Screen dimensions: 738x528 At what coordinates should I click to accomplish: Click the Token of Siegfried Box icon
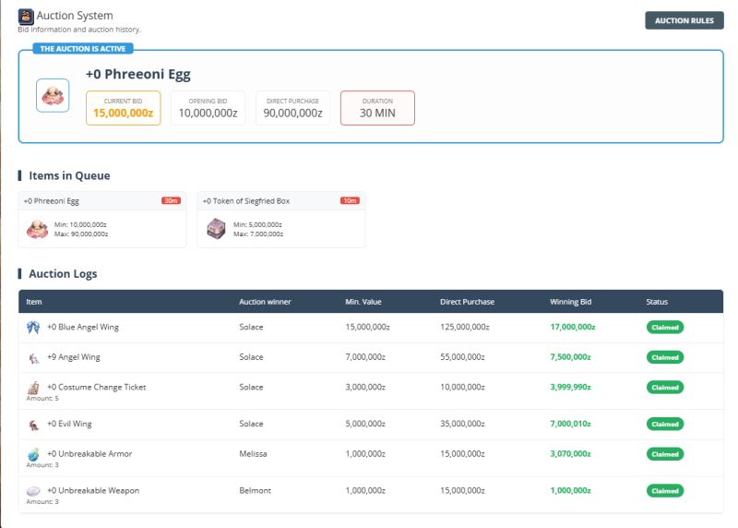click(216, 229)
